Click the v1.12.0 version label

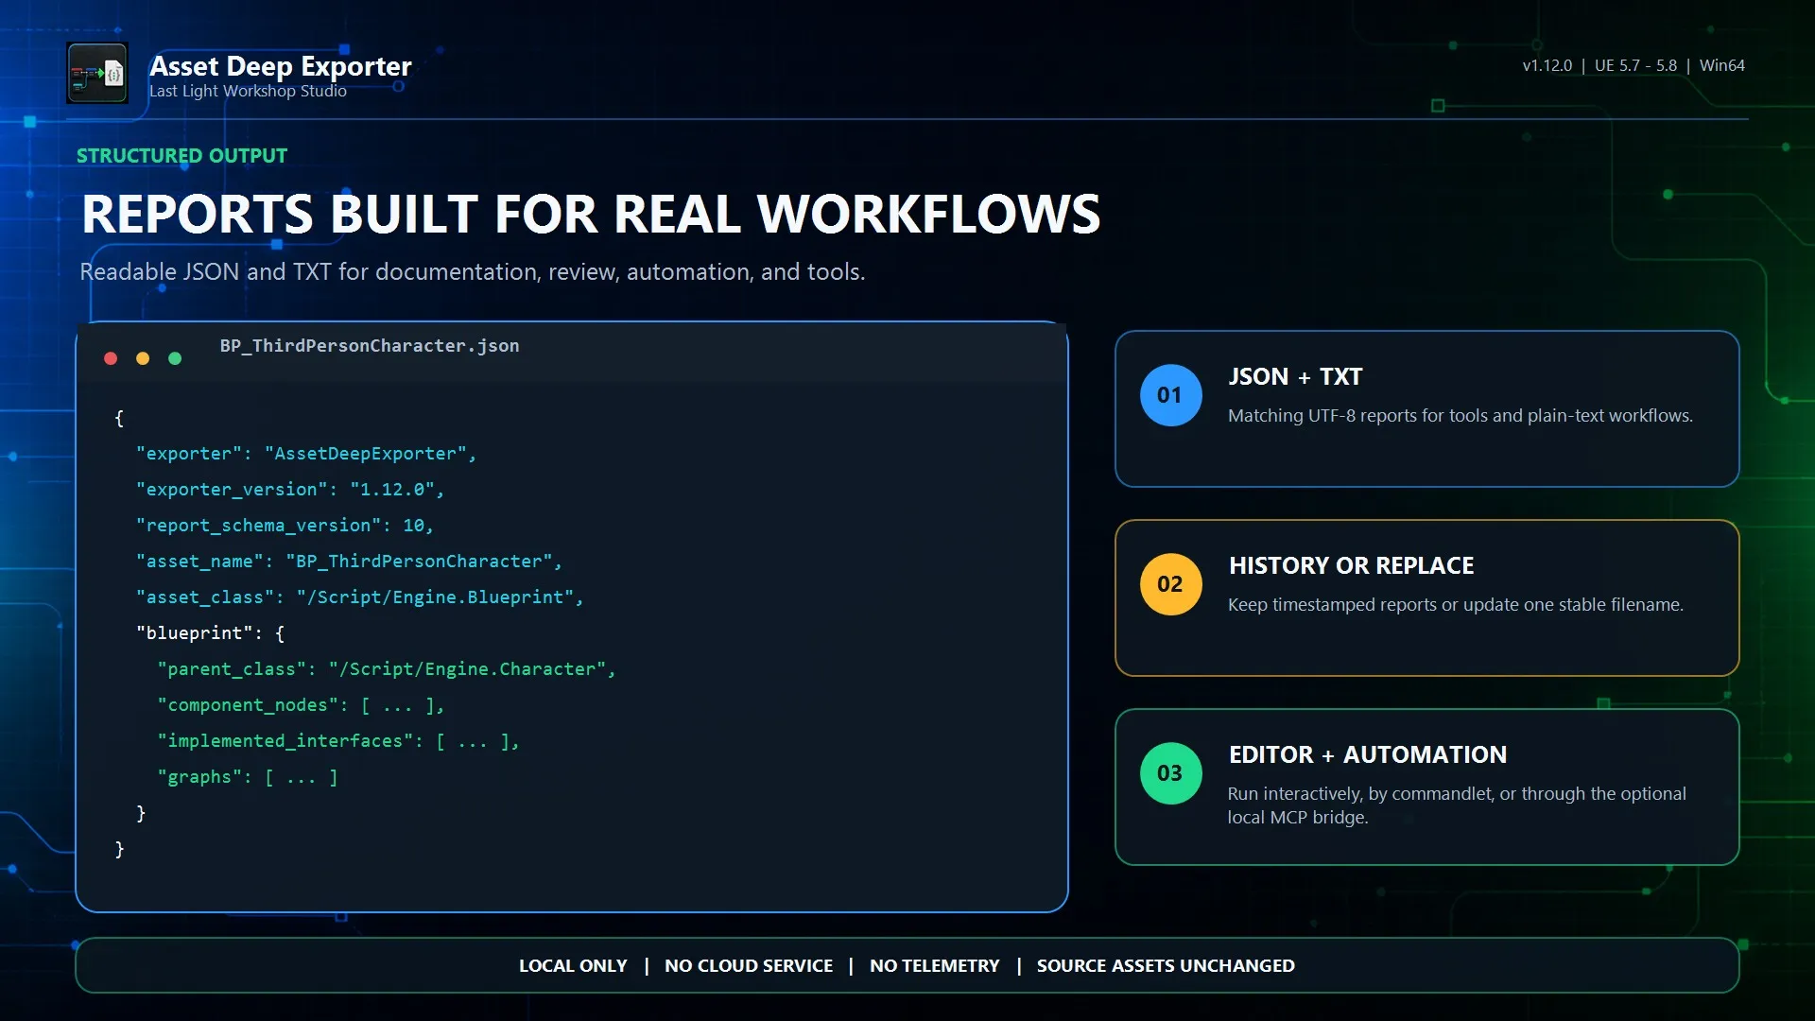tap(1547, 65)
